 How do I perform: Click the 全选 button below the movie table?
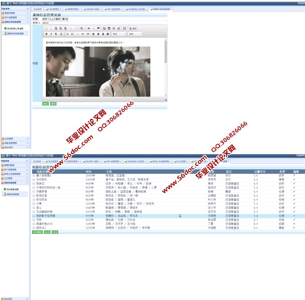(x=47, y=232)
